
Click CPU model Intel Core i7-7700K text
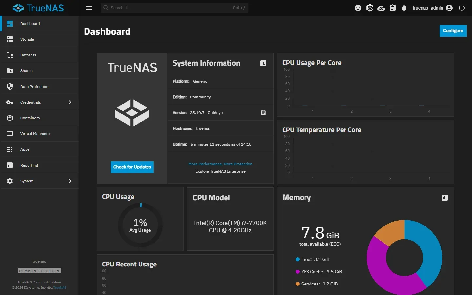pyautogui.click(x=230, y=226)
